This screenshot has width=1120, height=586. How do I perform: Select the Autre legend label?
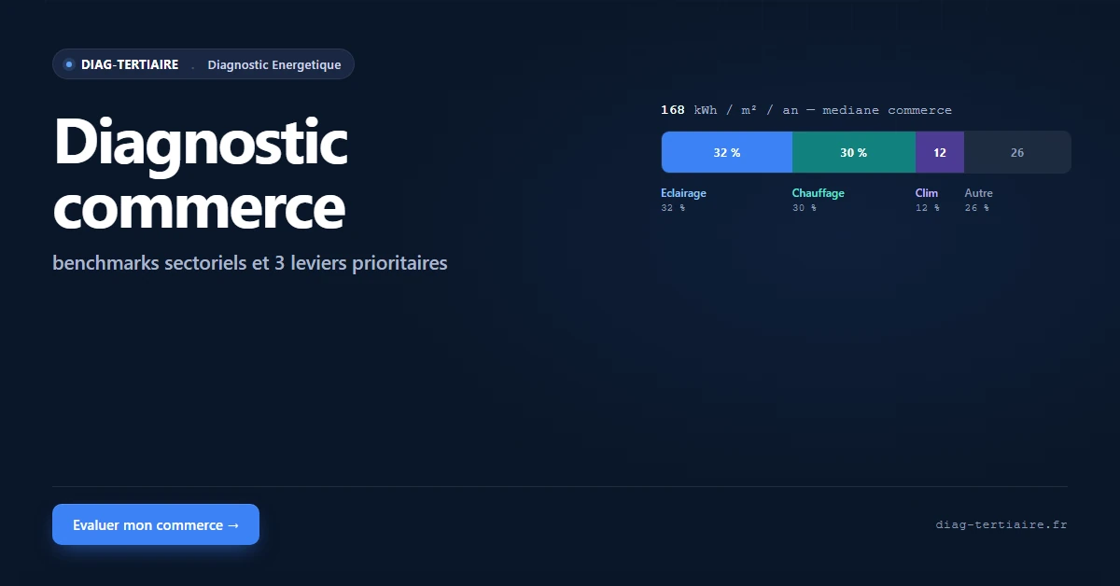pyautogui.click(x=979, y=193)
